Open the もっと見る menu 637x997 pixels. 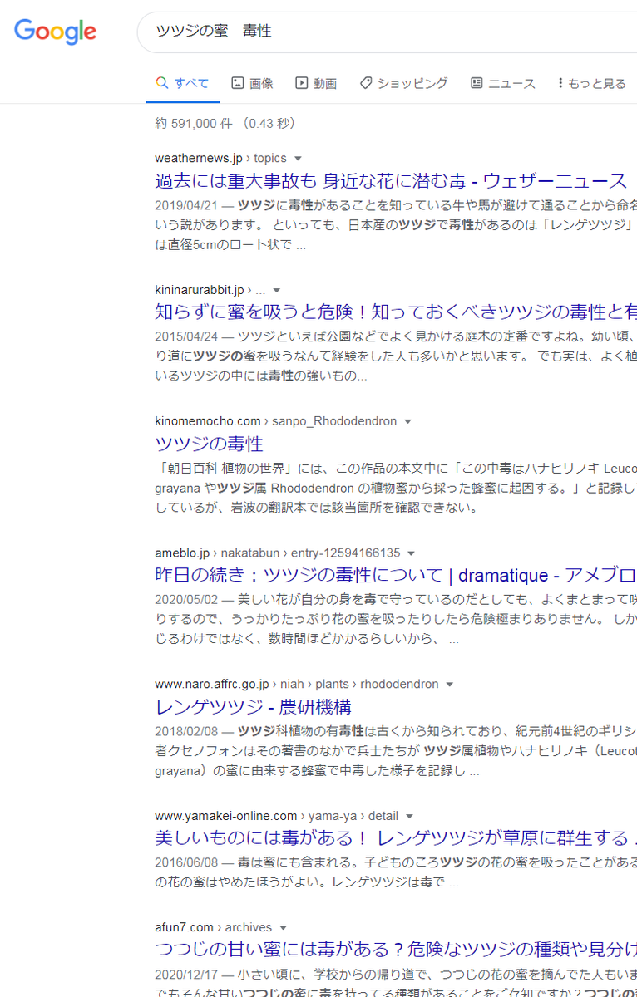point(591,83)
